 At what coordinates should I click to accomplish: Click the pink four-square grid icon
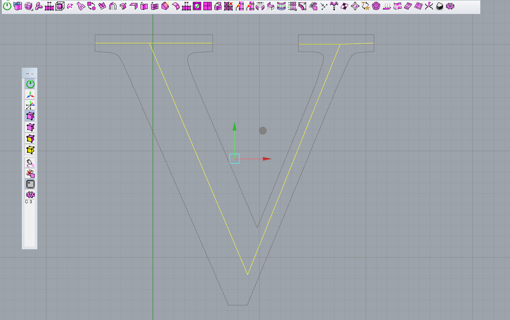[x=207, y=6]
